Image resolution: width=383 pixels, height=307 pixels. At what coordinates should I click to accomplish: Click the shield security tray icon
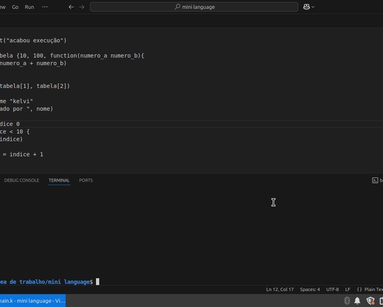tap(371, 301)
